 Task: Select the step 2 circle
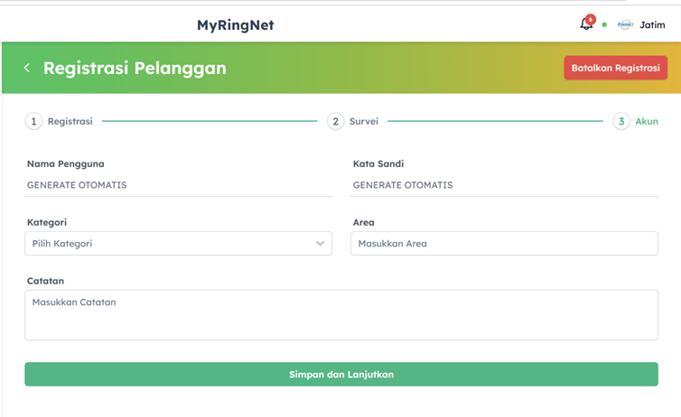335,121
